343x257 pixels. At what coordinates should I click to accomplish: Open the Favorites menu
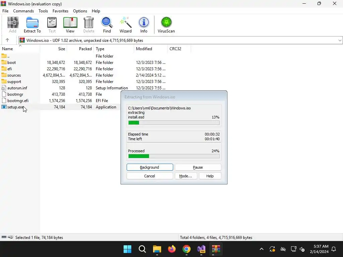(x=60, y=11)
